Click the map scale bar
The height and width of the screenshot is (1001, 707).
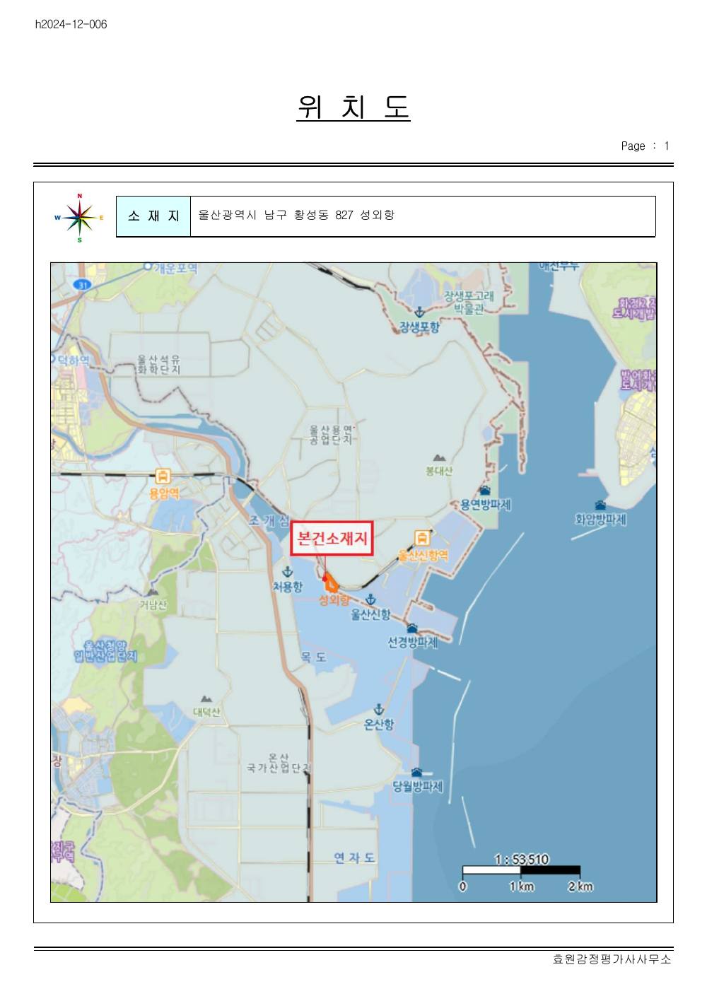pyautogui.click(x=521, y=870)
